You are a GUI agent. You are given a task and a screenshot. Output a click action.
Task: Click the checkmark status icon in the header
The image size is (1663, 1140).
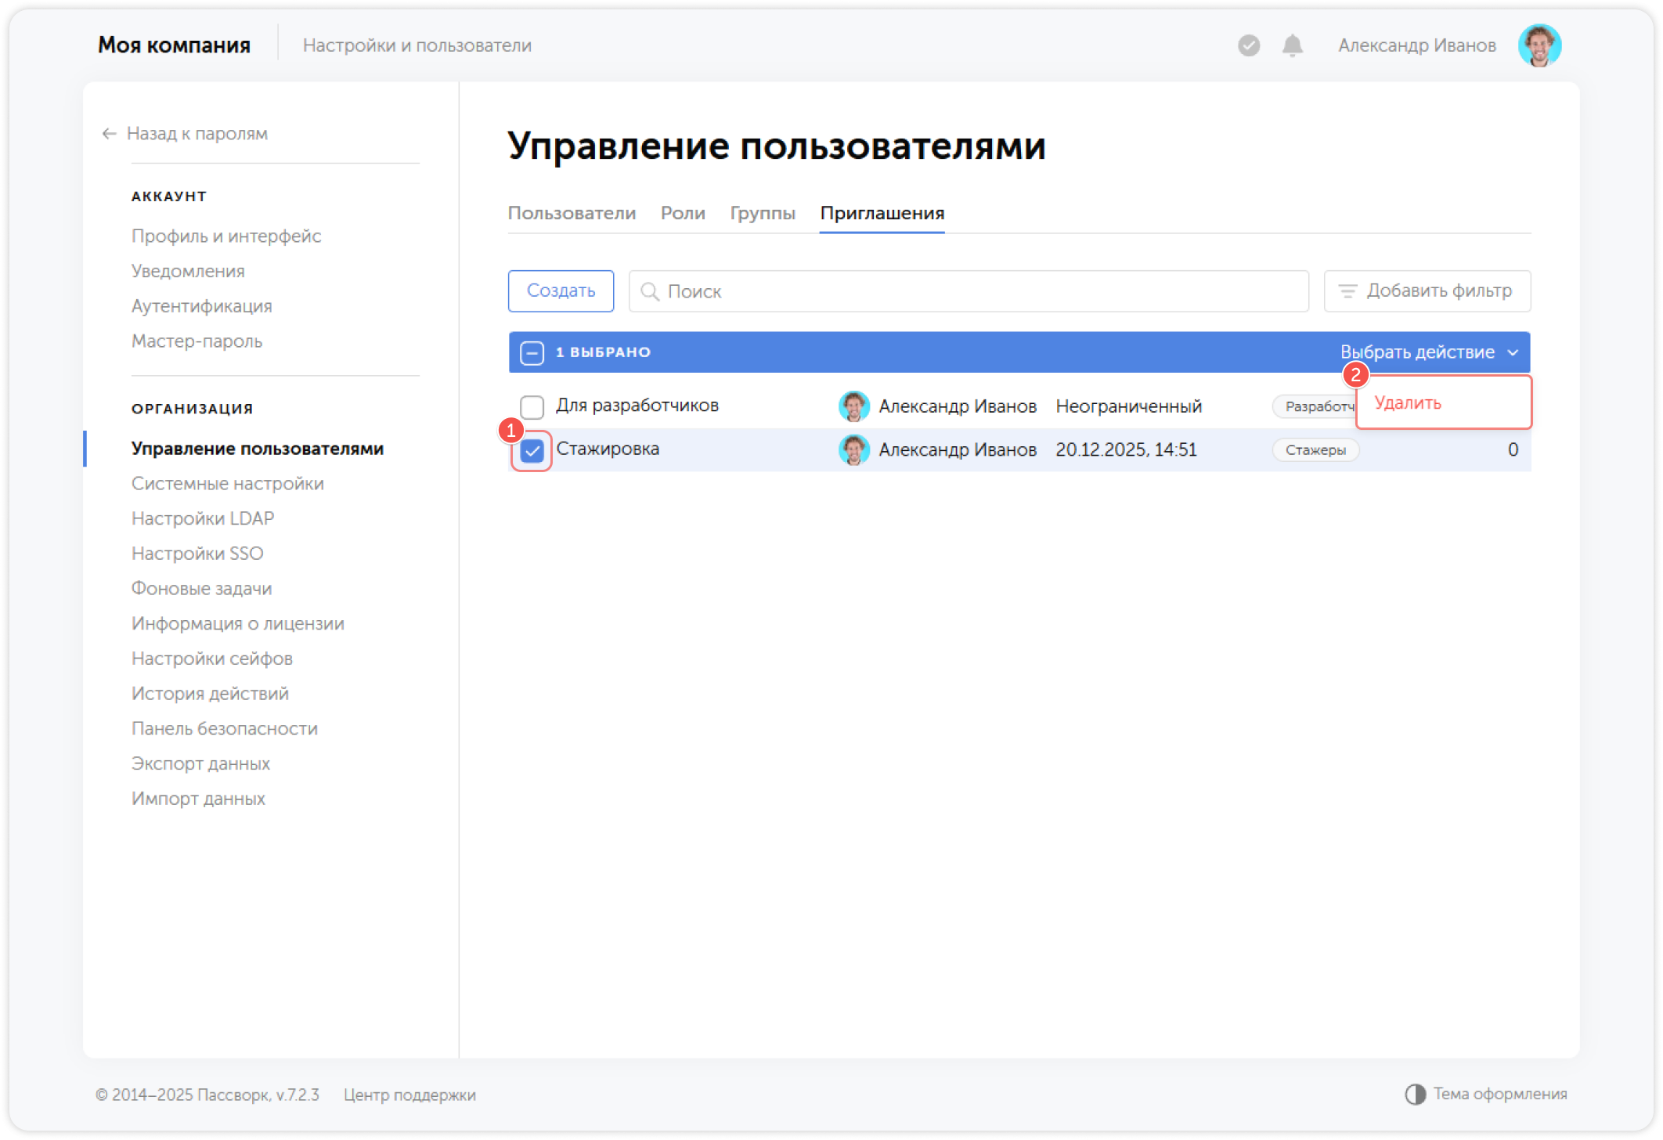[1248, 45]
